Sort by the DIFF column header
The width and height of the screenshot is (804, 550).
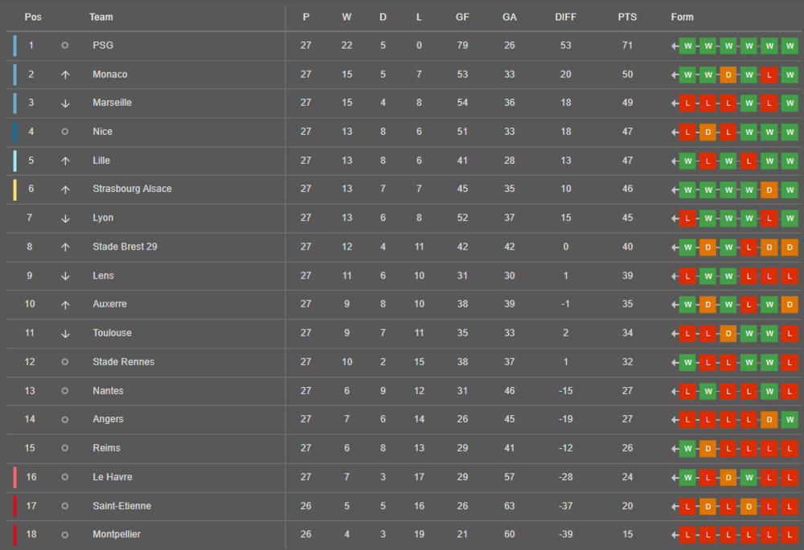point(565,17)
